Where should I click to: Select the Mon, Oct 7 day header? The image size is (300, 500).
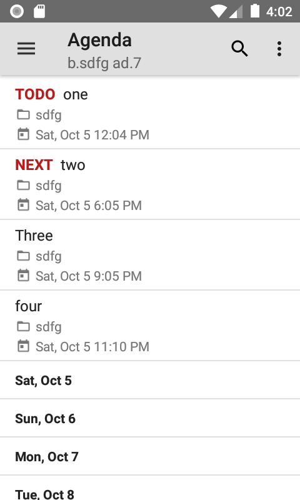tap(150, 456)
